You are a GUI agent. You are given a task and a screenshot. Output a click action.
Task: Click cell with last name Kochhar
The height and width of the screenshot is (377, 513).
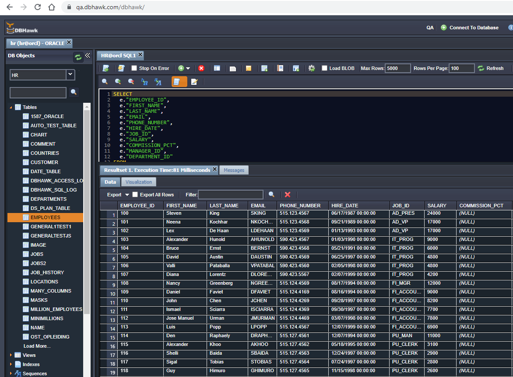[x=227, y=222]
